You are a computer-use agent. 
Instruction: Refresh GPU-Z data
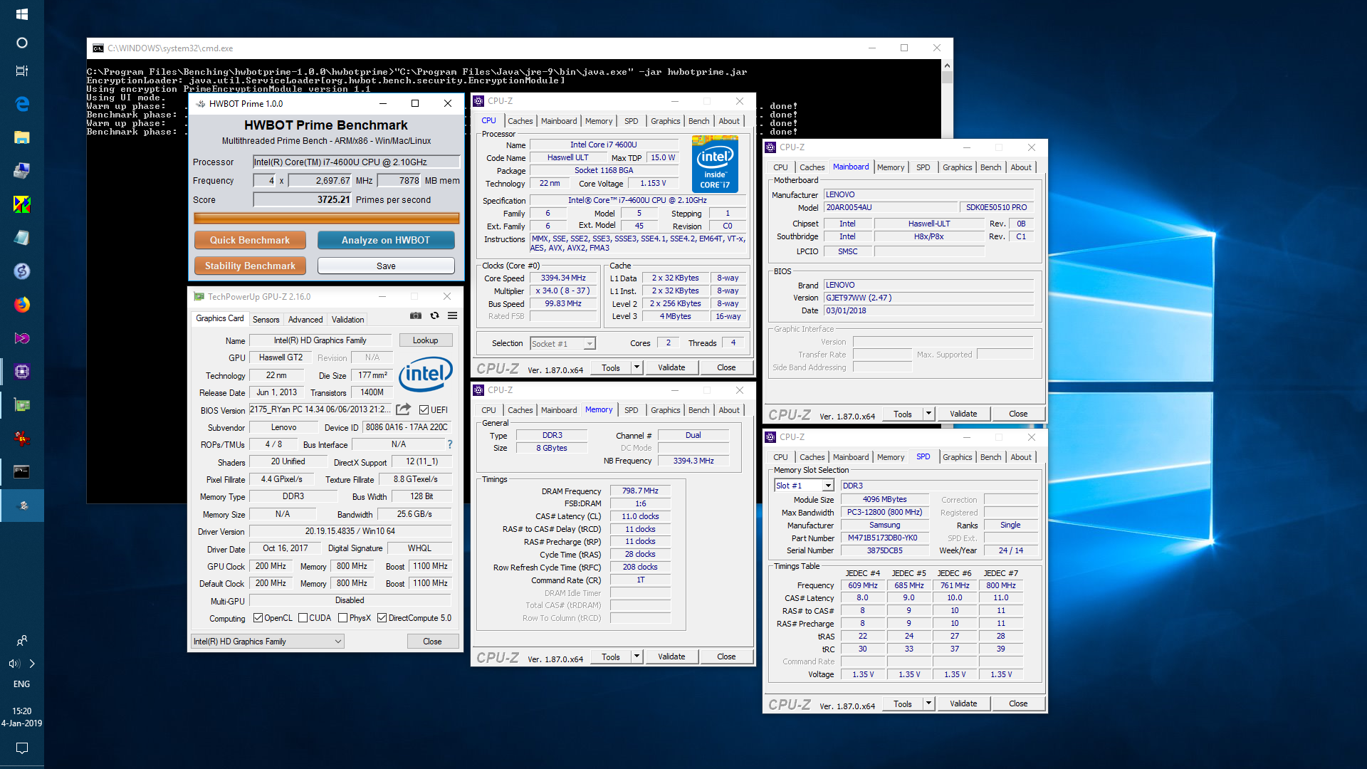(434, 315)
